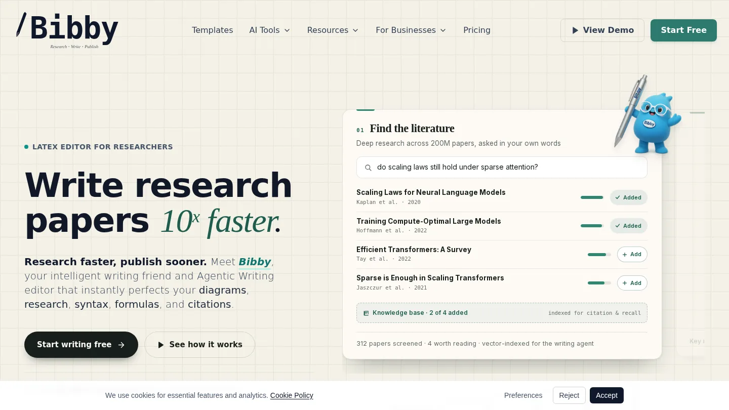Click the 'Hoffmann et al. · 2022' text
Screen dimensions: 729x410
click(x=391, y=230)
